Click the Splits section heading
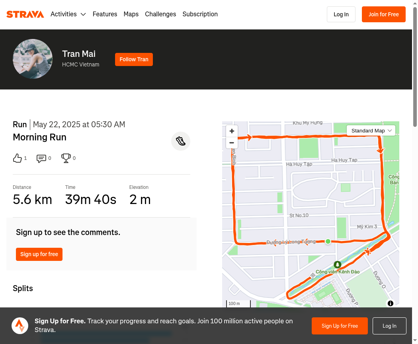The width and height of the screenshot is (418, 344). click(x=23, y=288)
